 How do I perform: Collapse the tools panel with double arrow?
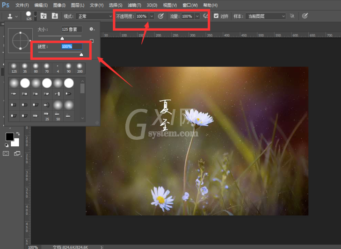coord(3,24)
